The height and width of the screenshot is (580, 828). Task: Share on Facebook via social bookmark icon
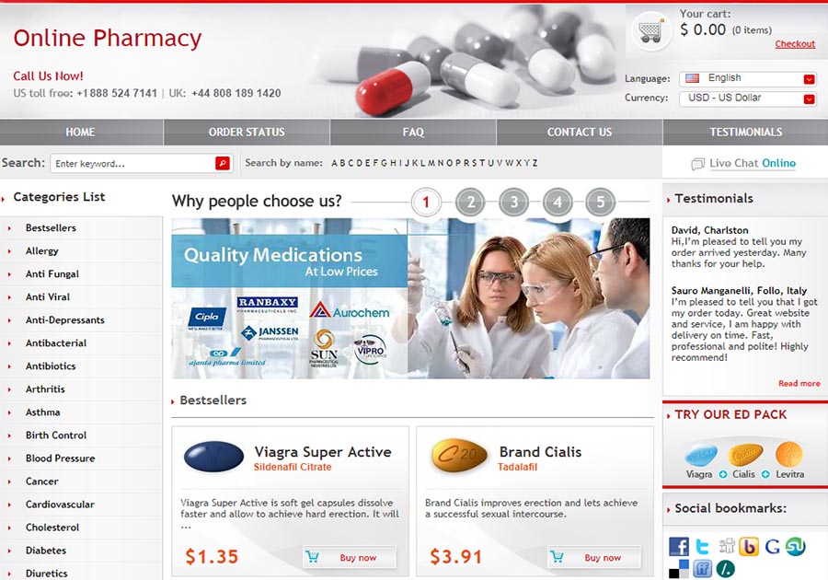(x=679, y=546)
